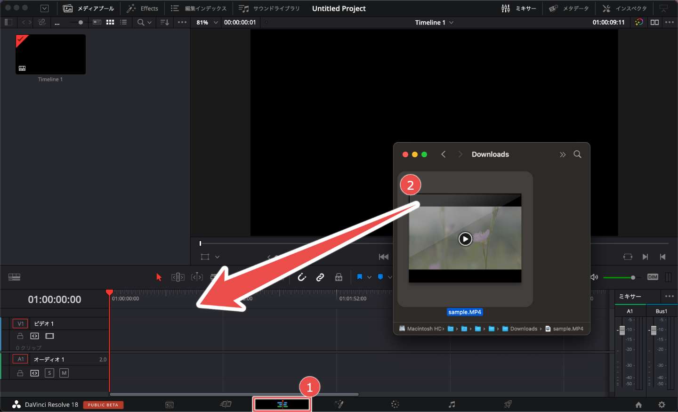Toggle the bin list sidebar icon
The height and width of the screenshot is (412, 678).
pyautogui.click(x=8, y=22)
